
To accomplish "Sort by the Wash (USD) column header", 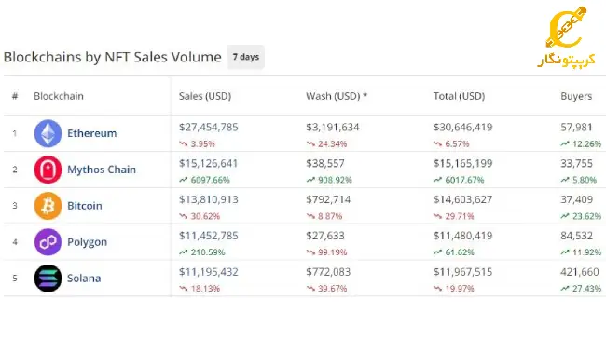I will [337, 96].
